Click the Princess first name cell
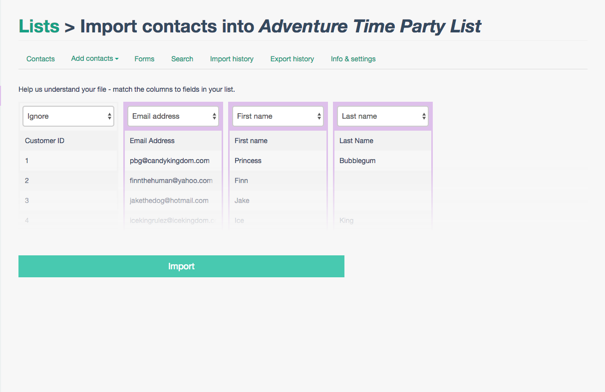This screenshot has height=392, width=605. pyautogui.click(x=248, y=161)
